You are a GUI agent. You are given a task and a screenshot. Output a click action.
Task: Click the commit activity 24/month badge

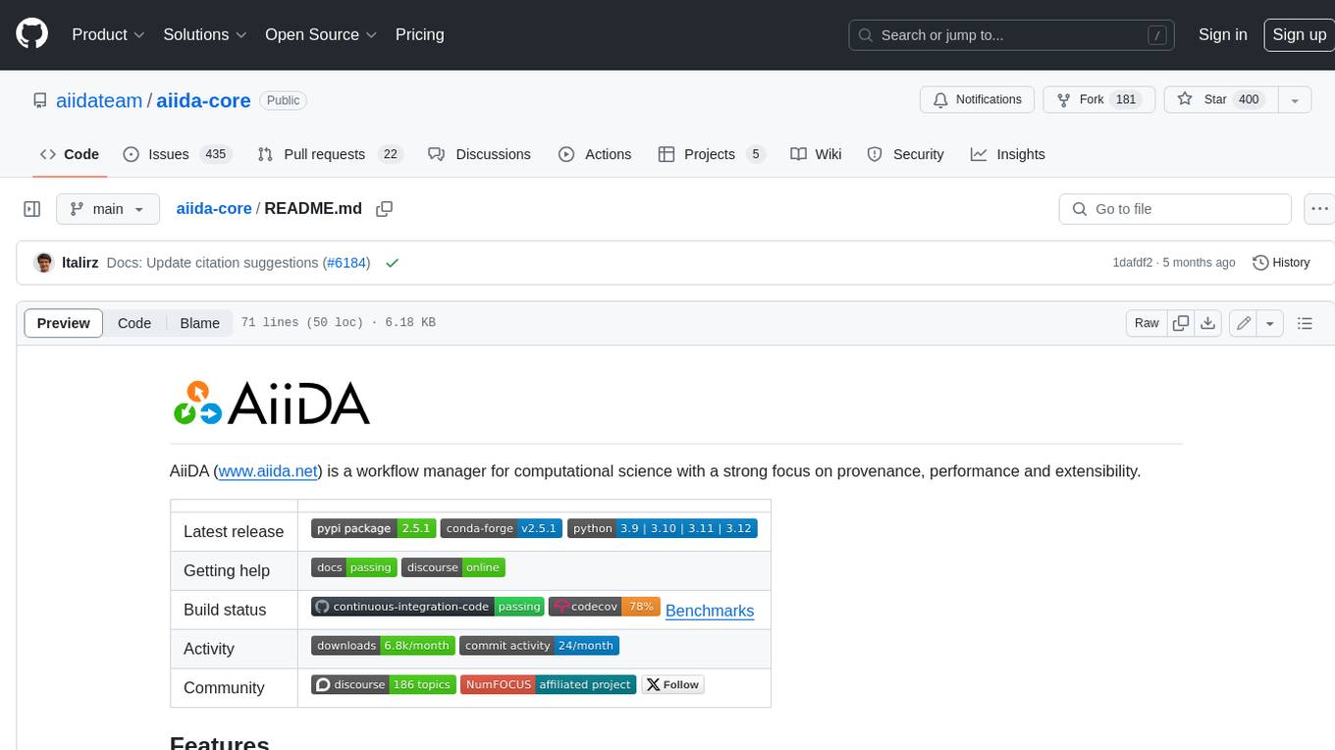coord(540,646)
